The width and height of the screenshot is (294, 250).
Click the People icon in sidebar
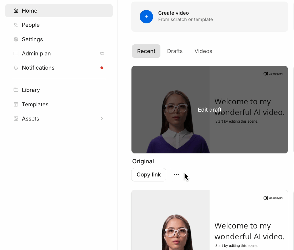pyautogui.click(x=16, y=25)
